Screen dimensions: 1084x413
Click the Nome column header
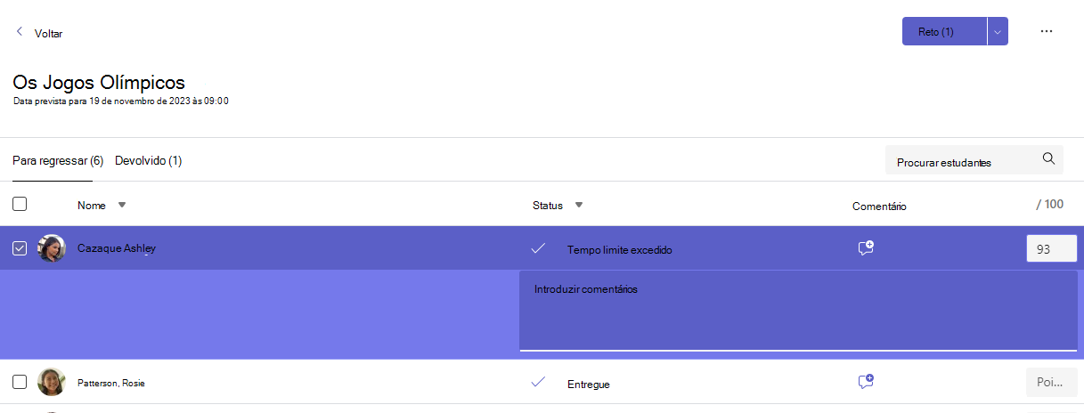tap(91, 206)
